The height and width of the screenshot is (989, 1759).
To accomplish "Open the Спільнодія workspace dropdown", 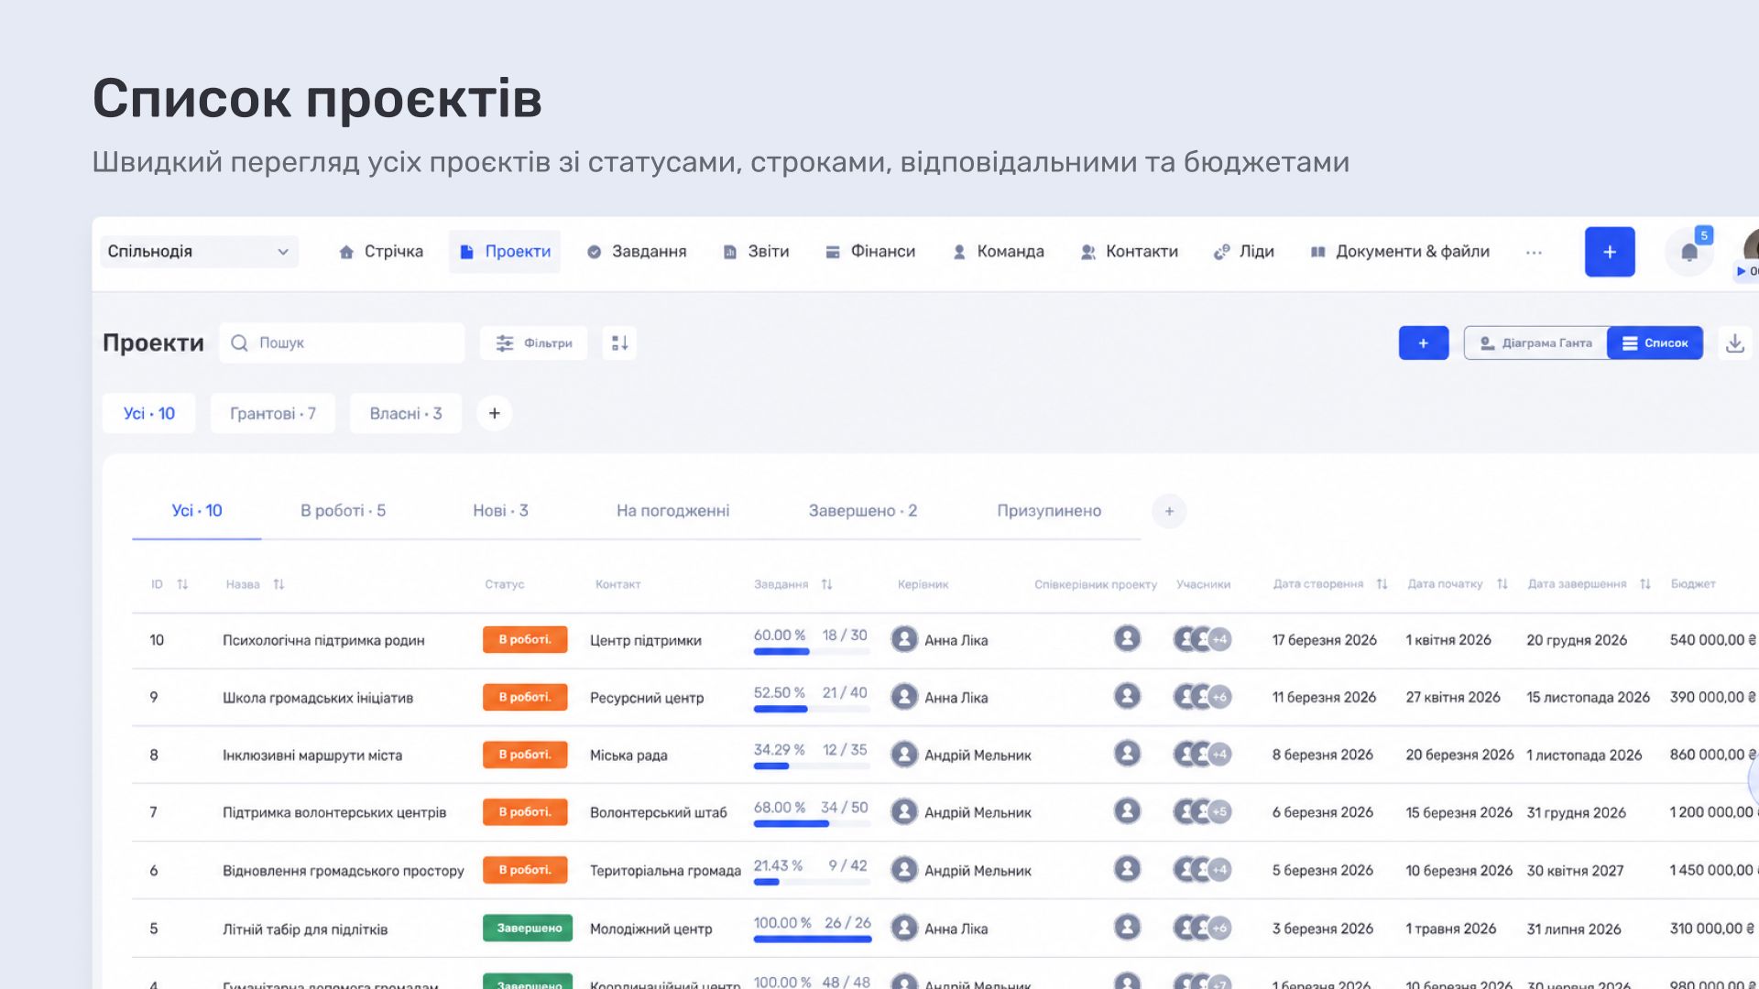I will (x=200, y=252).
